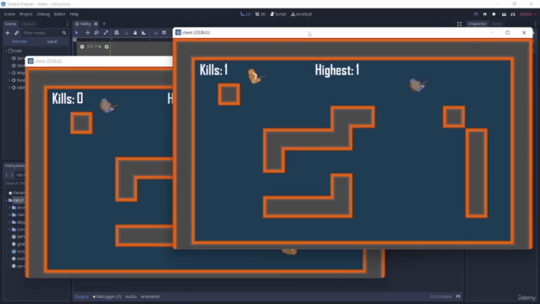Select Favorites in the FileSystem dock
540x304 pixels.
tap(16, 193)
